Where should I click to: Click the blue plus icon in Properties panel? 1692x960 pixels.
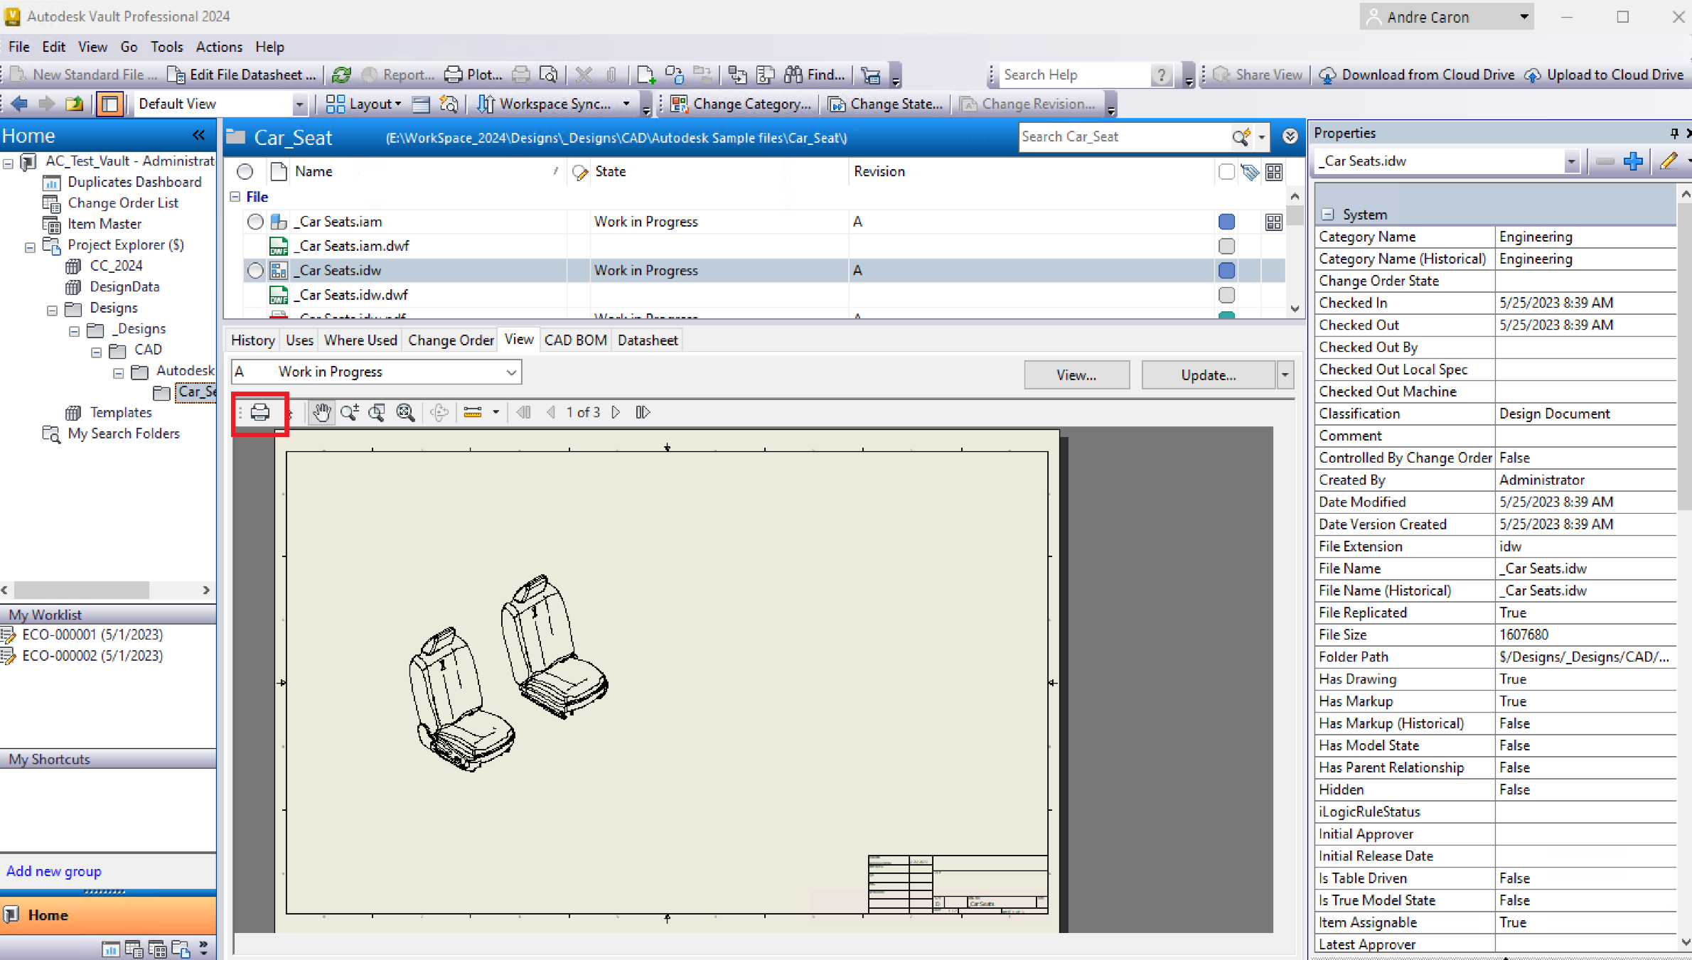pyautogui.click(x=1633, y=161)
